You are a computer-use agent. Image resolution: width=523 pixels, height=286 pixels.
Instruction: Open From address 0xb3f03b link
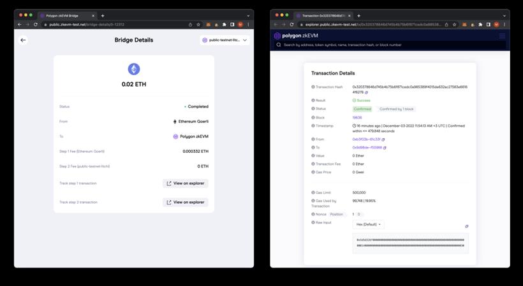[366, 139]
